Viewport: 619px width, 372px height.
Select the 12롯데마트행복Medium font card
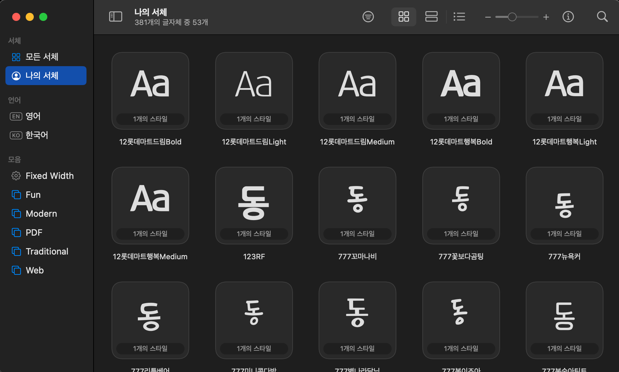click(150, 205)
